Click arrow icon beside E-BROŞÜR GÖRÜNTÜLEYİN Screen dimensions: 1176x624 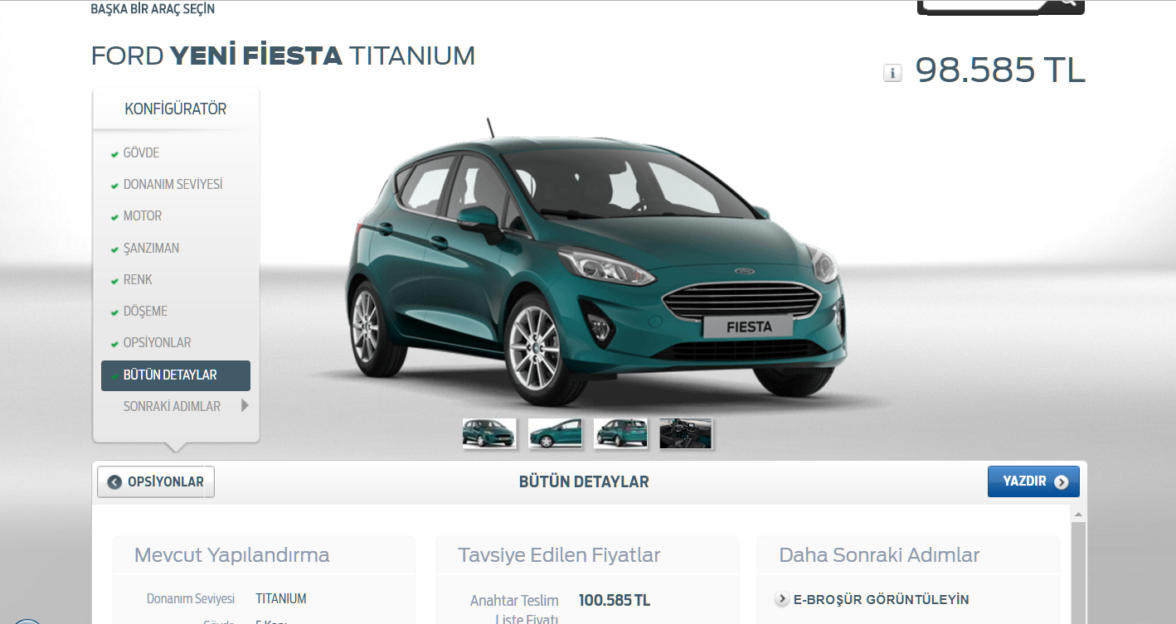tap(782, 599)
